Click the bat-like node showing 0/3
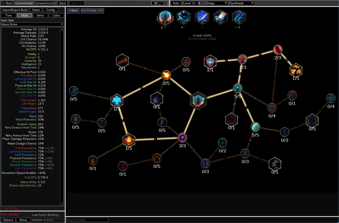The image size is (339, 223). tap(245, 154)
